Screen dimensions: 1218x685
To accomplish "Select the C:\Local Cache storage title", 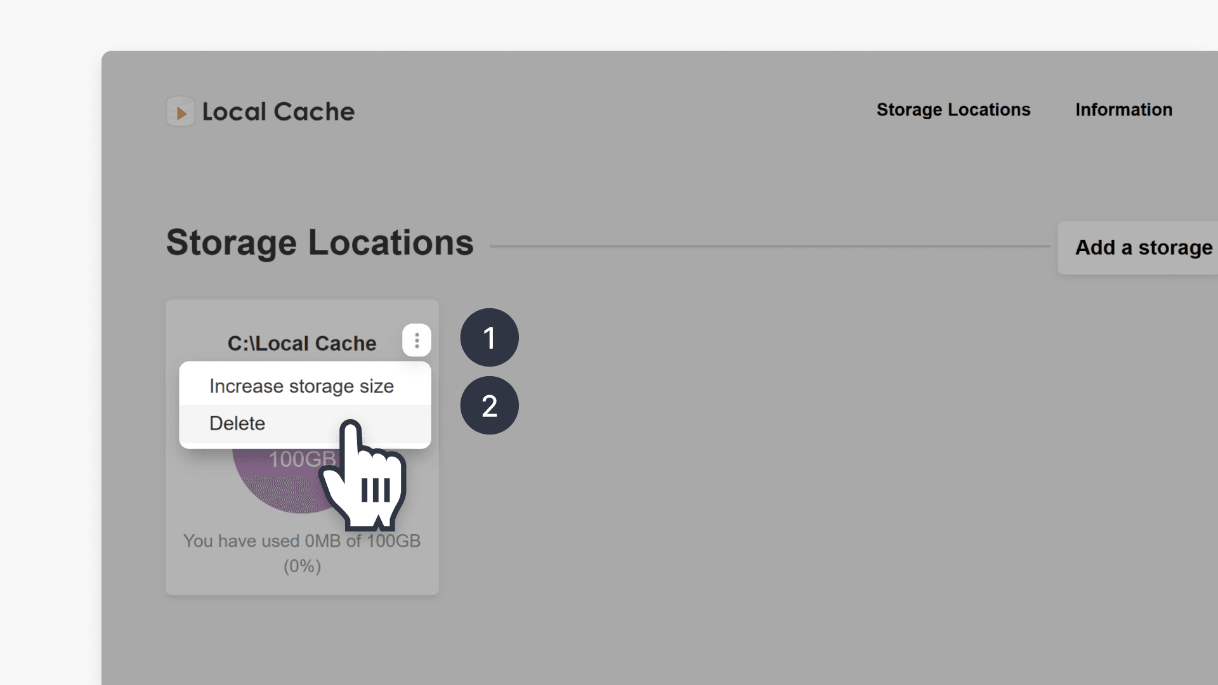I will click(x=301, y=343).
